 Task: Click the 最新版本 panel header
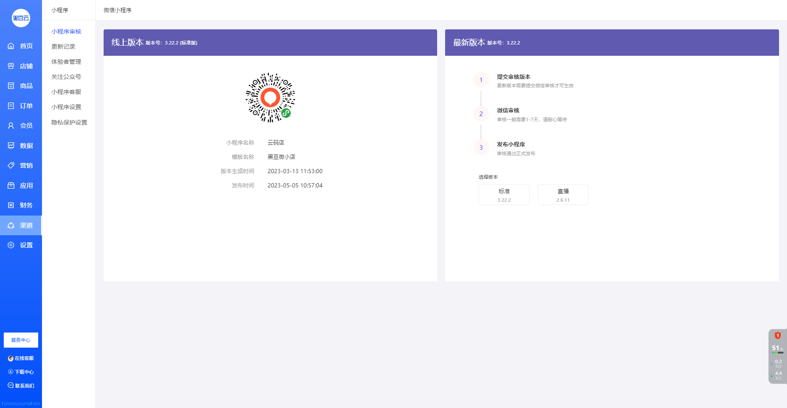pos(612,42)
